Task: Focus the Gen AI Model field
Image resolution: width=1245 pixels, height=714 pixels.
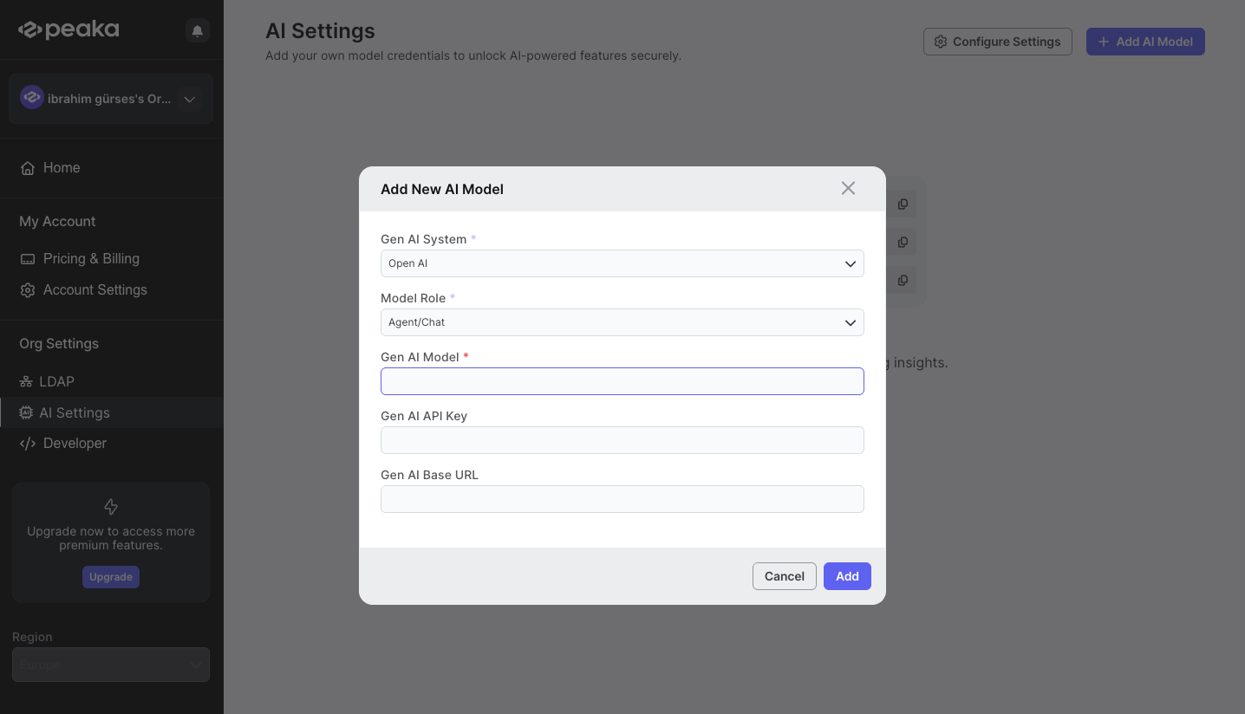Action: (622, 381)
